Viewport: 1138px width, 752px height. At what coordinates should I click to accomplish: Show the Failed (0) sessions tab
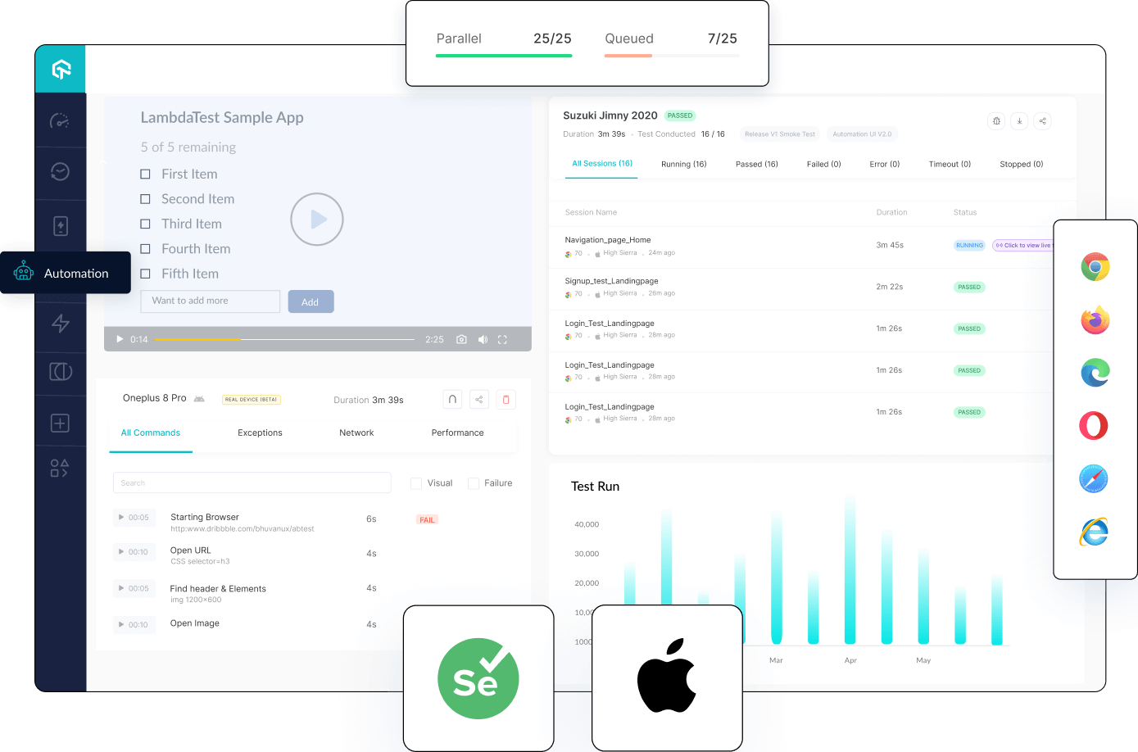[x=824, y=164]
